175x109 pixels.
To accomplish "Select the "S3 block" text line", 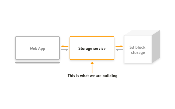I will click(137, 47).
